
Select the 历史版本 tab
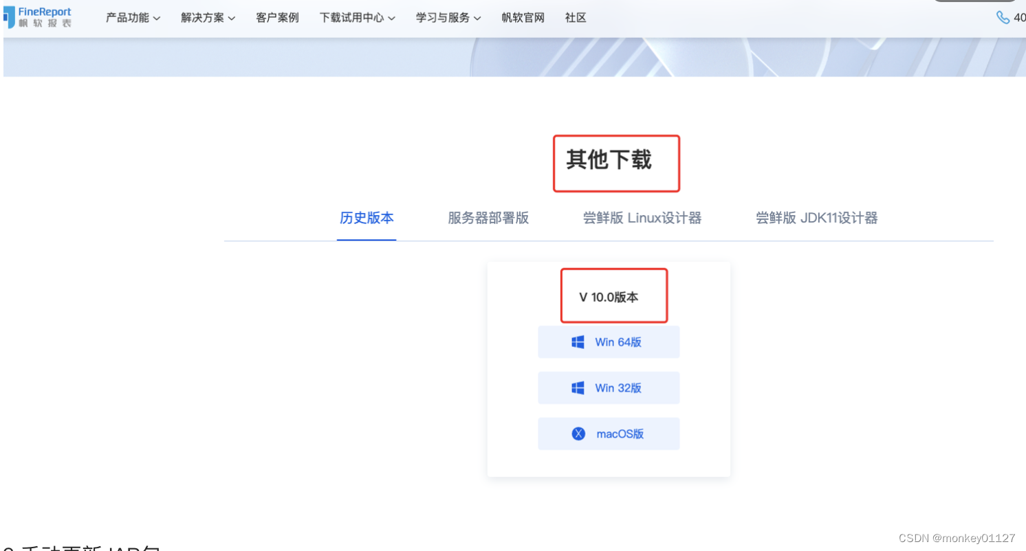(x=367, y=218)
